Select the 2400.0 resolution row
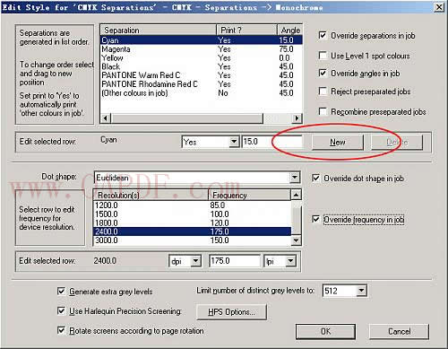The width and height of the screenshot is (448, 349). (x=193, y=231)
